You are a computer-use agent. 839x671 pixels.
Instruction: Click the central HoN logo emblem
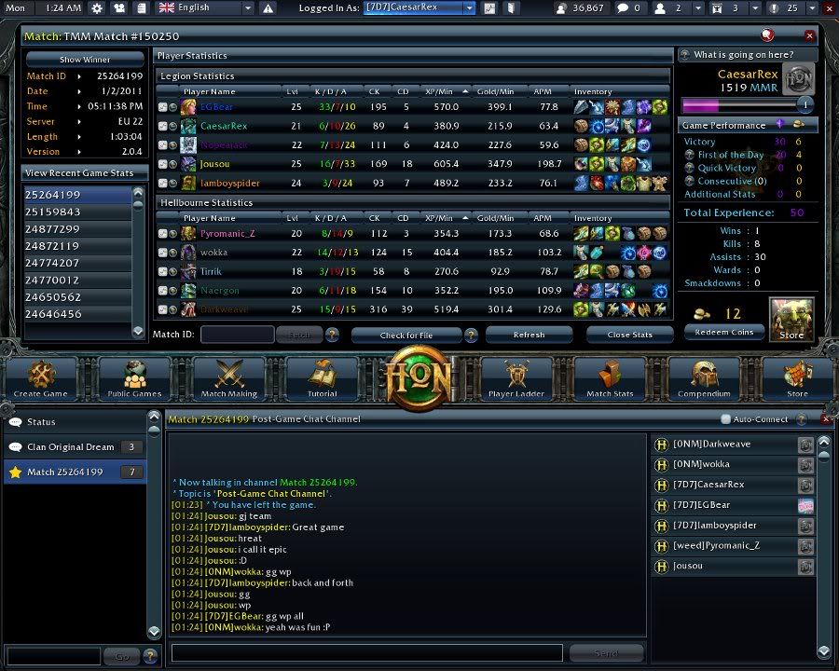419,379
